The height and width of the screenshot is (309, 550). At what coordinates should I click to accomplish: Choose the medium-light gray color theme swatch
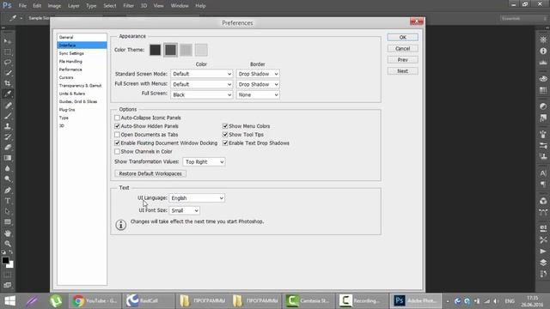tap(186, 50)
